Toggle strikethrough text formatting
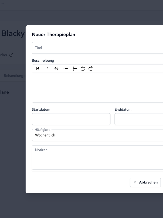Screen dimensions: 163x218 click(56, 69)
